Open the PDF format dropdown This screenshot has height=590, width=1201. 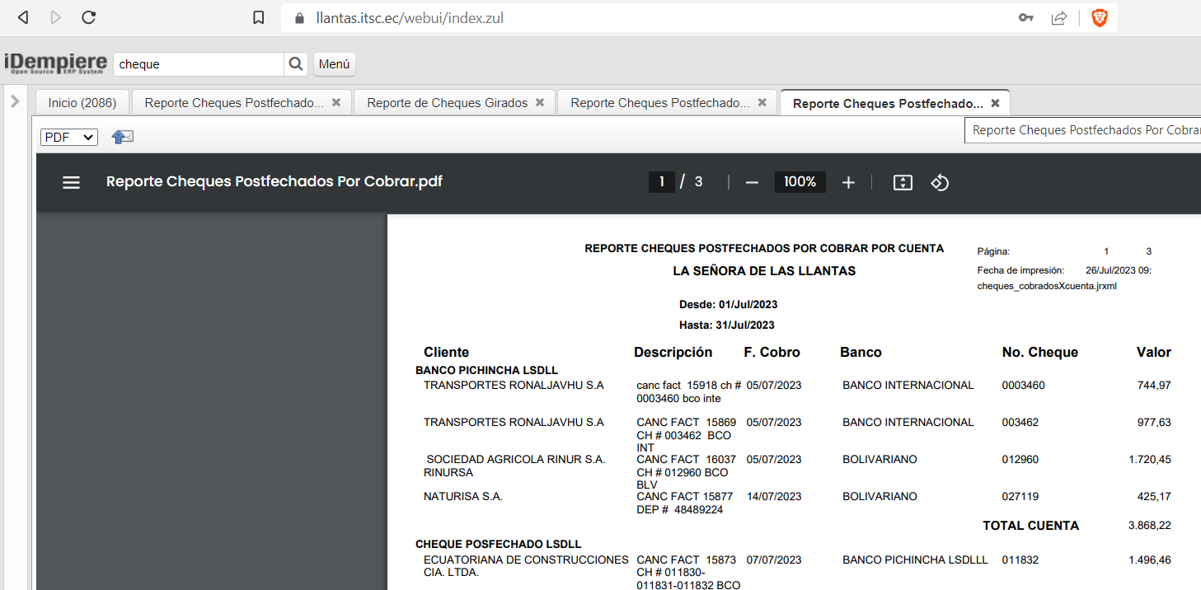(x=69, y=137)
